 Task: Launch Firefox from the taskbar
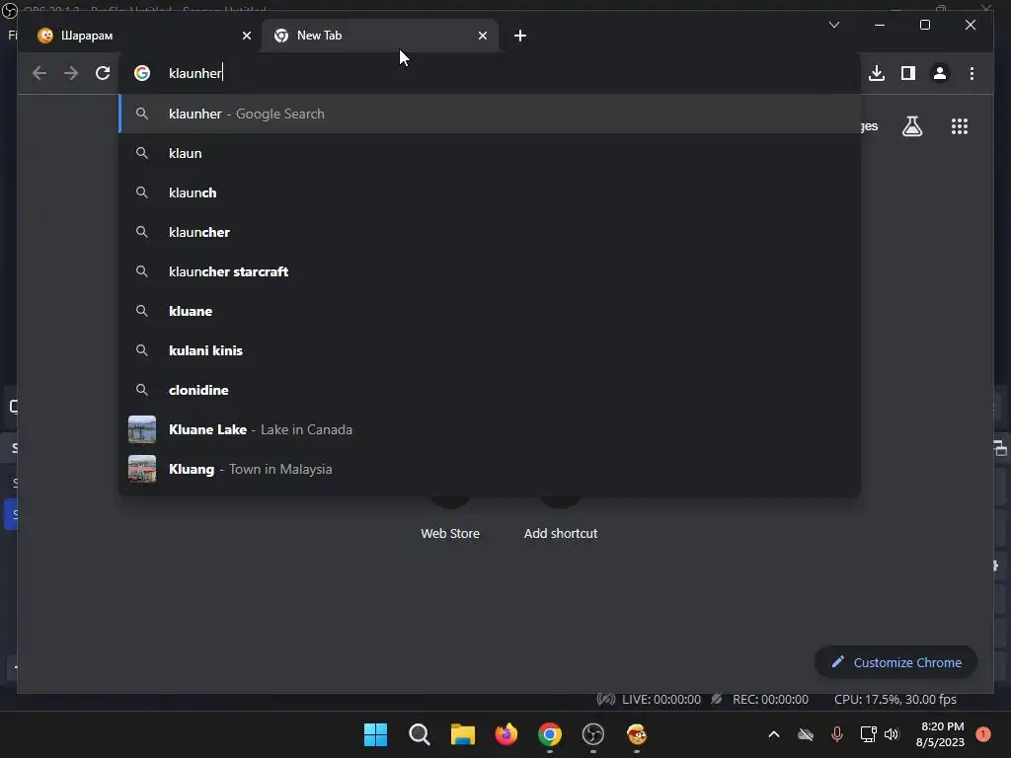point(506,734)
